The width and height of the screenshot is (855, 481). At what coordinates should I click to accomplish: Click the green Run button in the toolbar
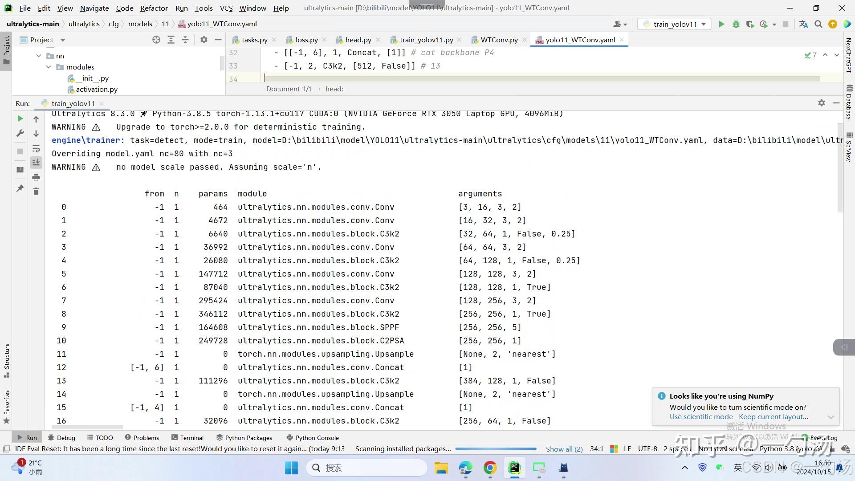[x=721, y=24]
